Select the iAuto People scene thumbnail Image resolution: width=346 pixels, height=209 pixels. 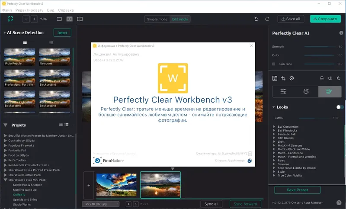click(x=19, y=57)
